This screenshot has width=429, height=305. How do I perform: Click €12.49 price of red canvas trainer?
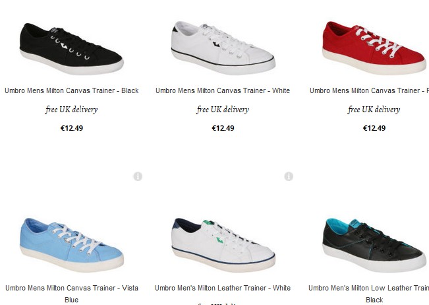374,128
